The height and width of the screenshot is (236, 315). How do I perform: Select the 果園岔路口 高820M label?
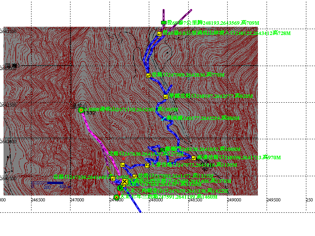(x=211, y=96)
